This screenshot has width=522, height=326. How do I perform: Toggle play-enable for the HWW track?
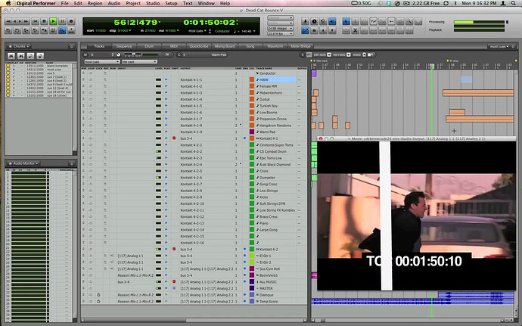pos(166,80)
